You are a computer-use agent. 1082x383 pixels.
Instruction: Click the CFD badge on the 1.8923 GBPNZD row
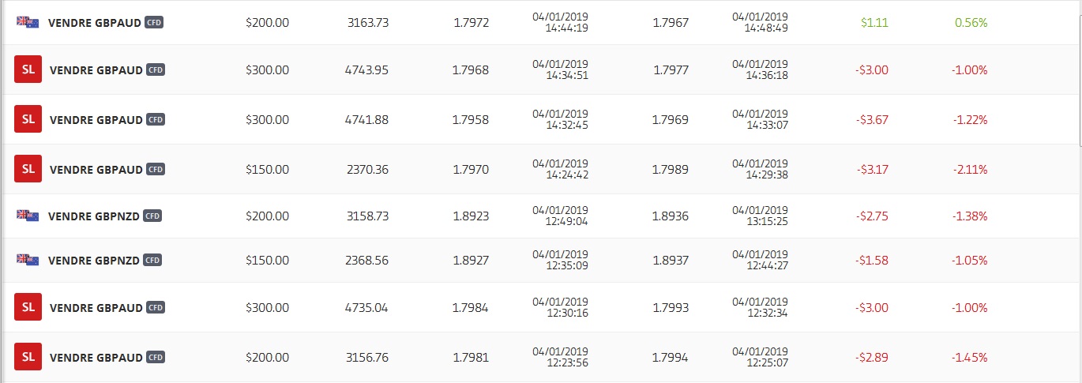(153, 216)
